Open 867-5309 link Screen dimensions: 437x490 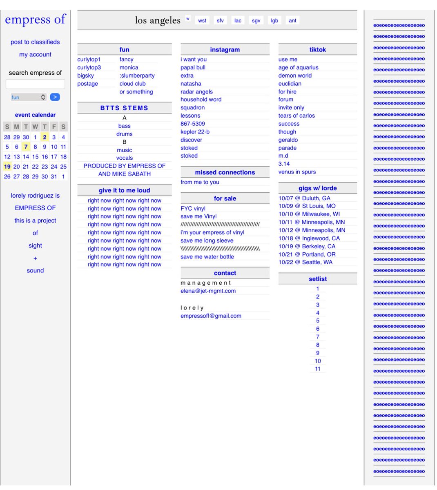193,124
